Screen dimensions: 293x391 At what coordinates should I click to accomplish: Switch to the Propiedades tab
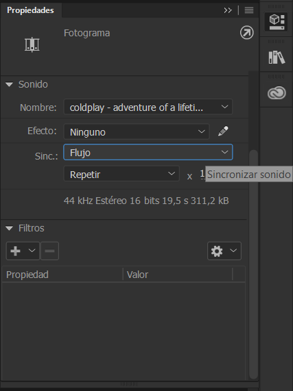(x=30, y=10)
